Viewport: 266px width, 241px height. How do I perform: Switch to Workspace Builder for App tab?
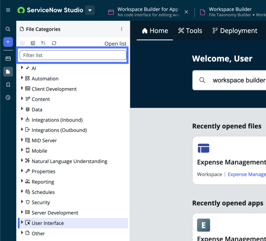[145, 12]
